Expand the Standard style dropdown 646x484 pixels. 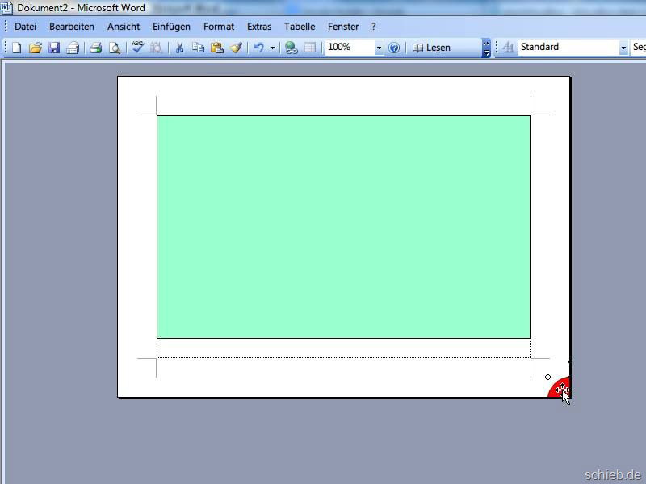(623, 48)
